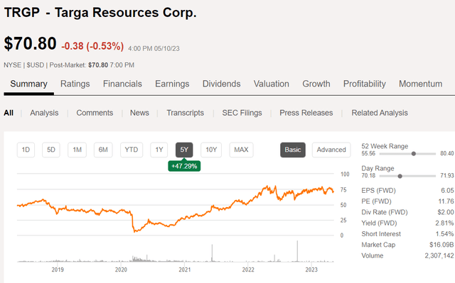The height and width of the screenshot is (283, 455).
Task: Click the Day Range slider marker
Action: pyautogui.click(x=400, y=176)
